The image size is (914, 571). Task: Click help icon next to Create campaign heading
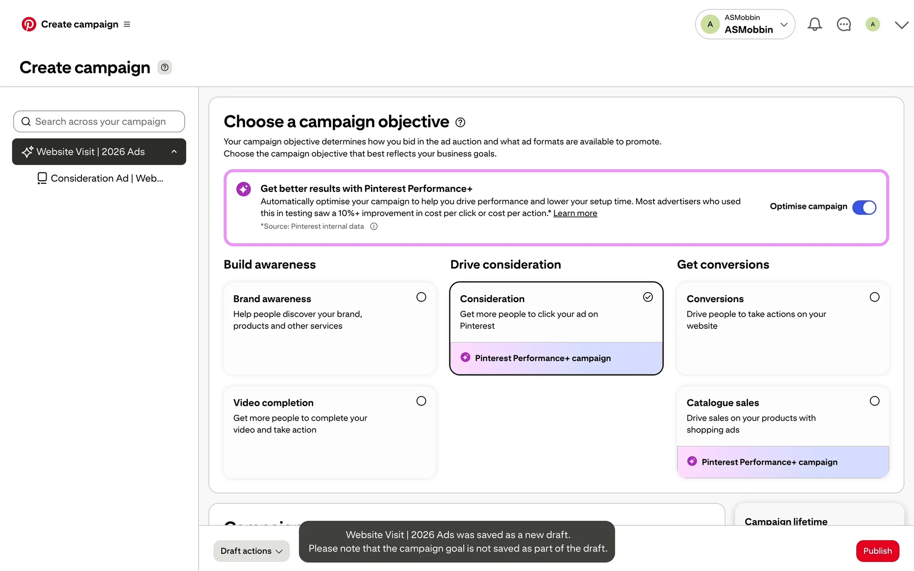pos(165,68)
